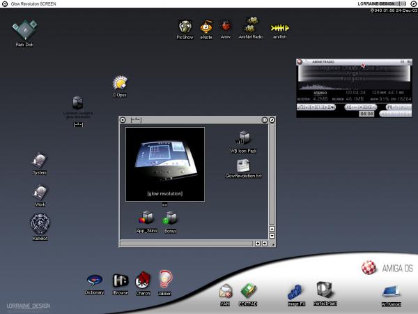Open the Bonus drawer

tap(170, 218)
